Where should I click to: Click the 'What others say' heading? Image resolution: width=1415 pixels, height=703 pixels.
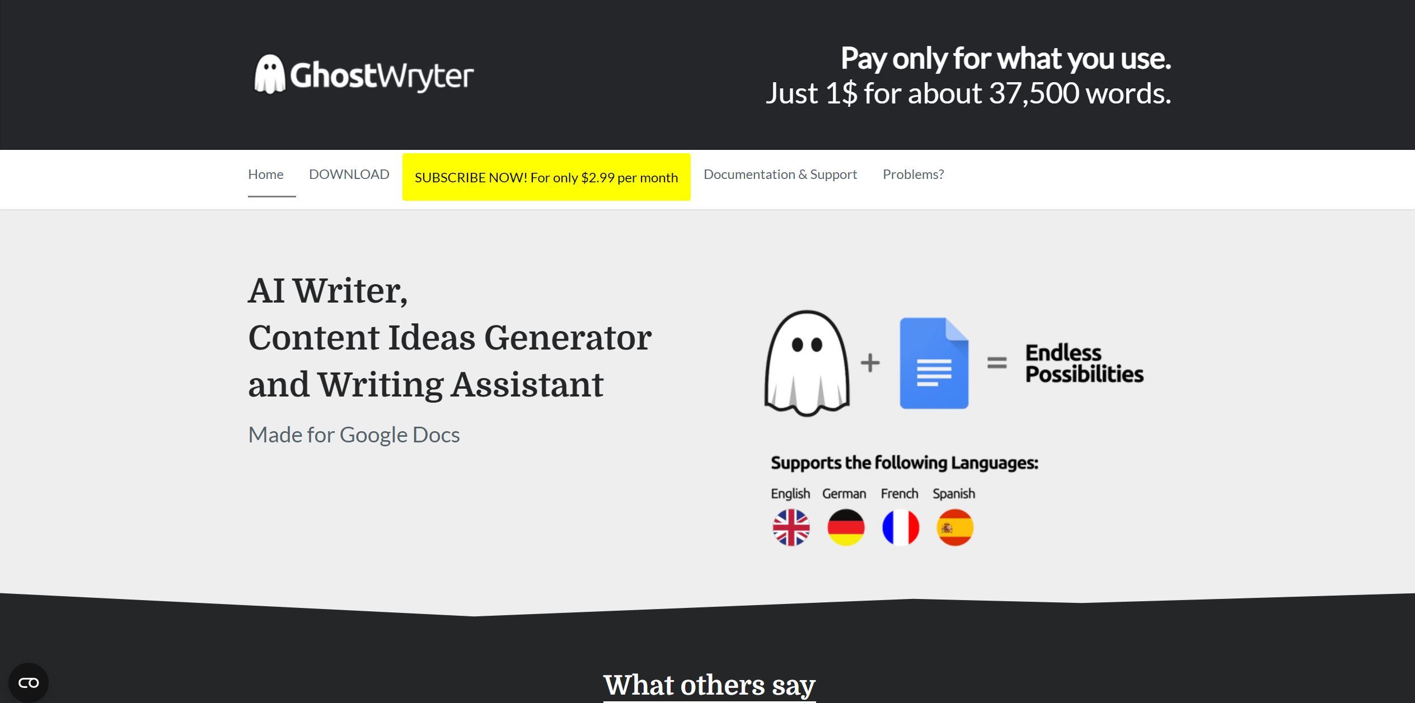pyautogui.click(x=709, y=685)
